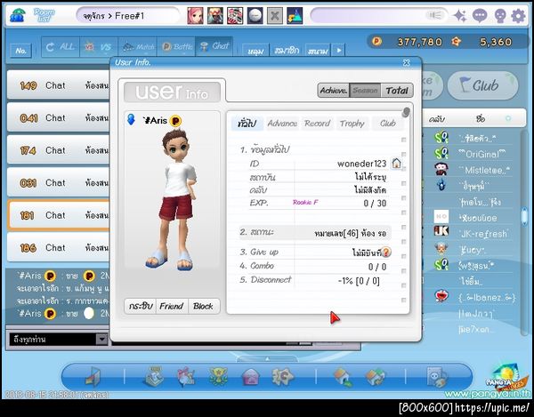This screenshot has width=534, height=417.
Task: Select the VS room filter tab
Action: (x=99, y=46)
